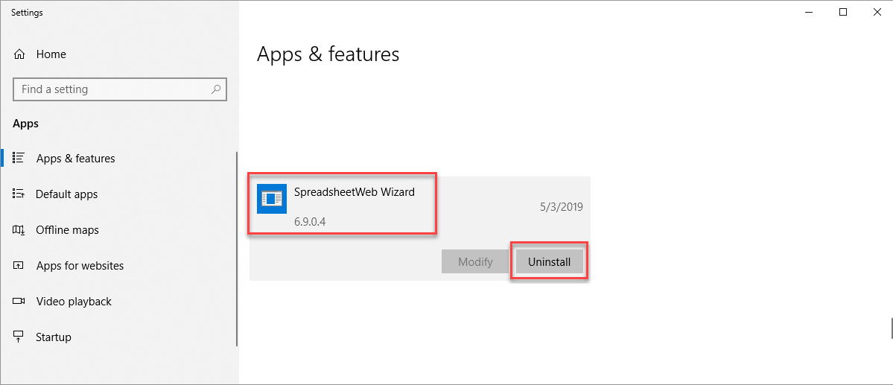Close the Settings window
893x385 pixels.
click(877, 12)
